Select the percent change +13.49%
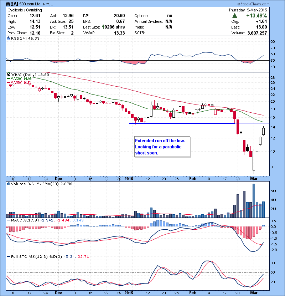This screenshot has width=285, height=296. click(256, 15)
